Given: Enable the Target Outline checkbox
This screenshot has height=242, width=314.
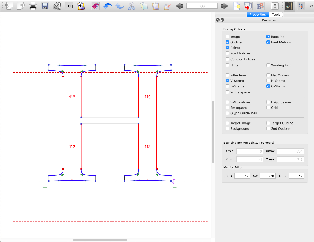Looking at the screenshot, I should (x=268, y=123).
